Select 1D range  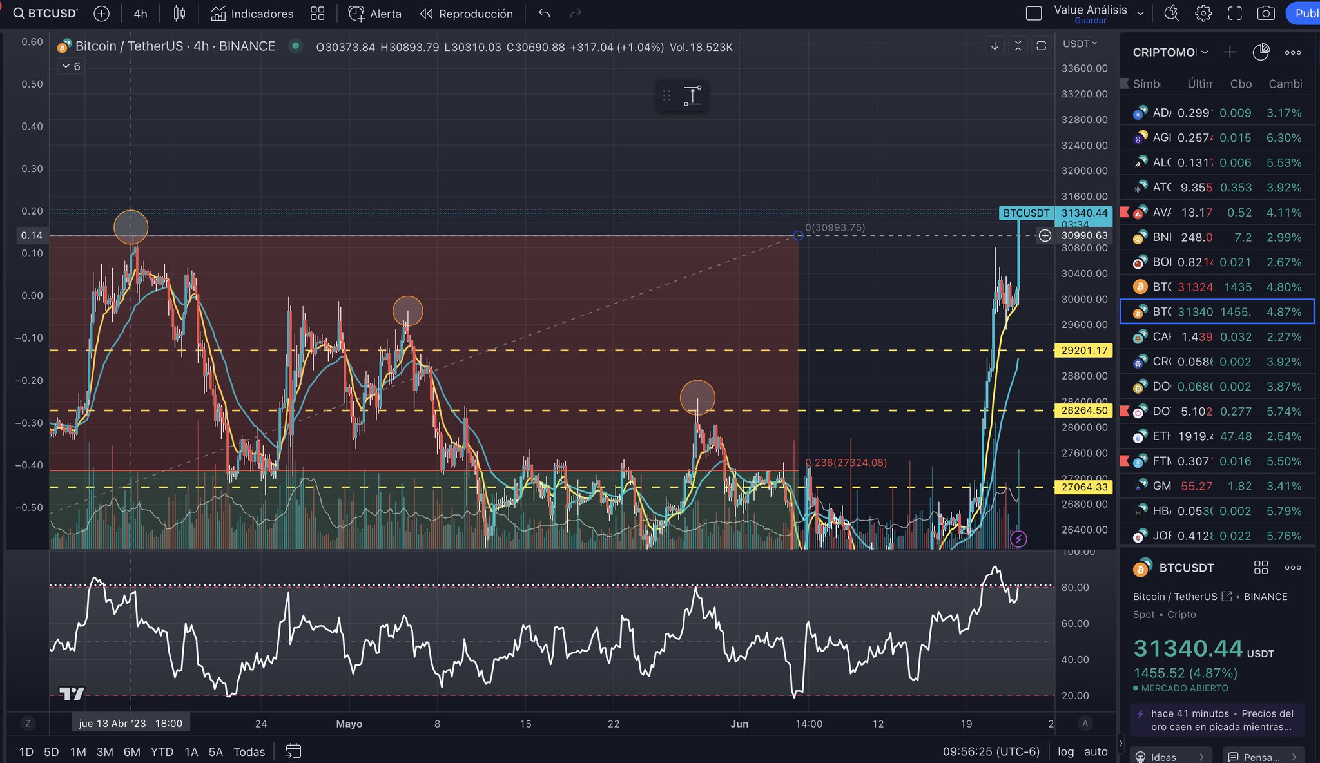click(26, 751)
